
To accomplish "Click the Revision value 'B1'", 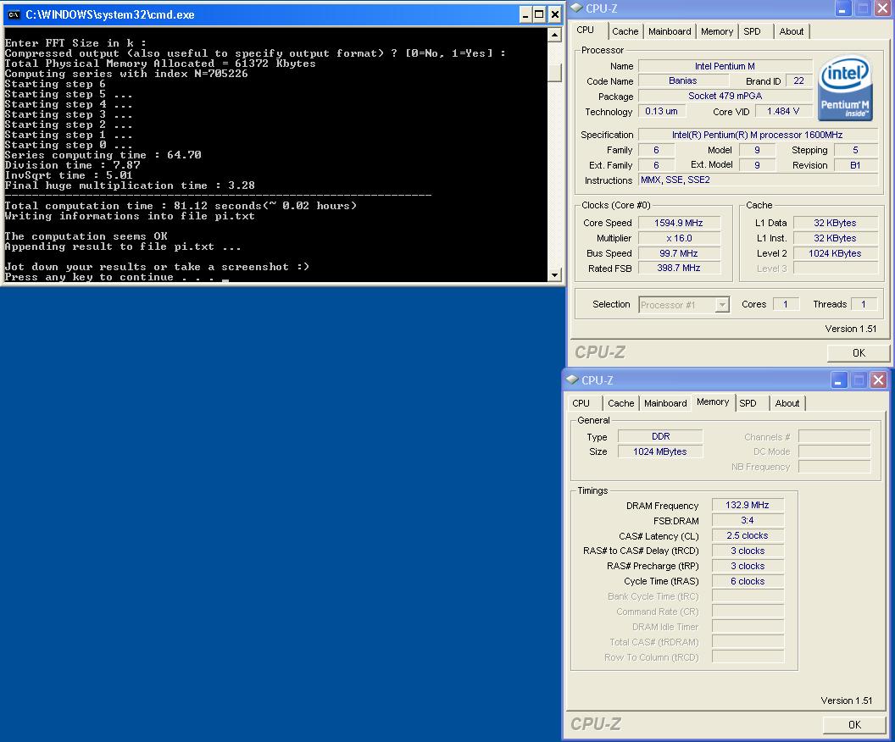I will click(x=855, y=165).
